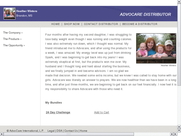Click Contact Us in the footer
181x136 pixels.
click(x=71, y=131)
